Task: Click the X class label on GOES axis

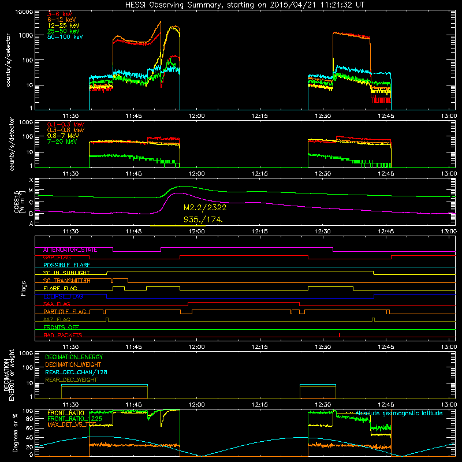Action: 31,180
